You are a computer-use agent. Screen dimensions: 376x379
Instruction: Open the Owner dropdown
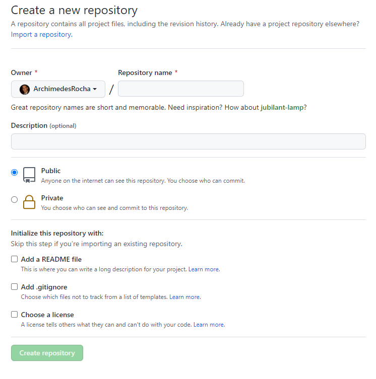click(58, 89)
